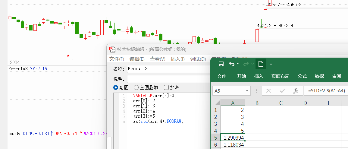
Task: Select column E header
Action: click(x=329, y=103)
